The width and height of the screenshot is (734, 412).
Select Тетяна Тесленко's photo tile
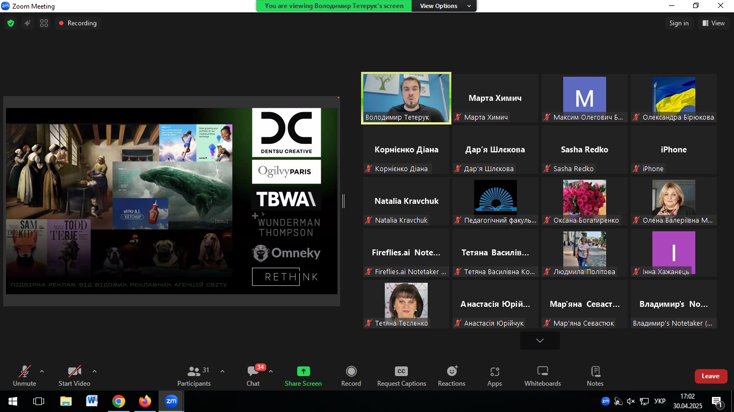click(406, 304)
